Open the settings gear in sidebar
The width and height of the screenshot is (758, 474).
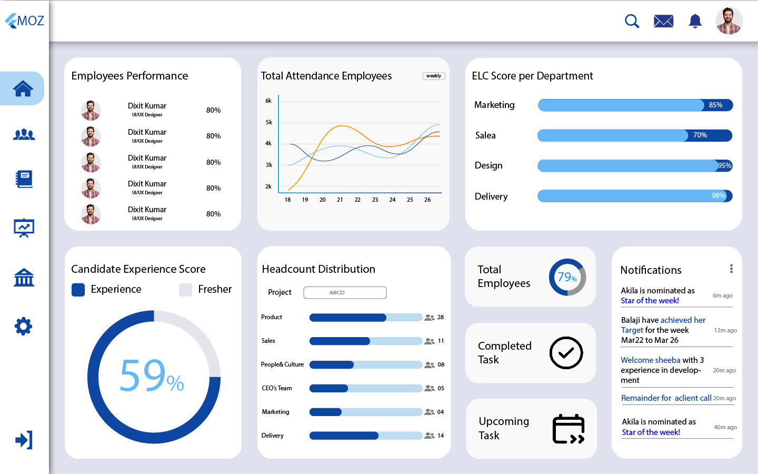(24, 327)
